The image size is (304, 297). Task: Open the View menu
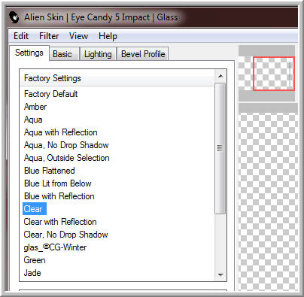coord(78,36)
